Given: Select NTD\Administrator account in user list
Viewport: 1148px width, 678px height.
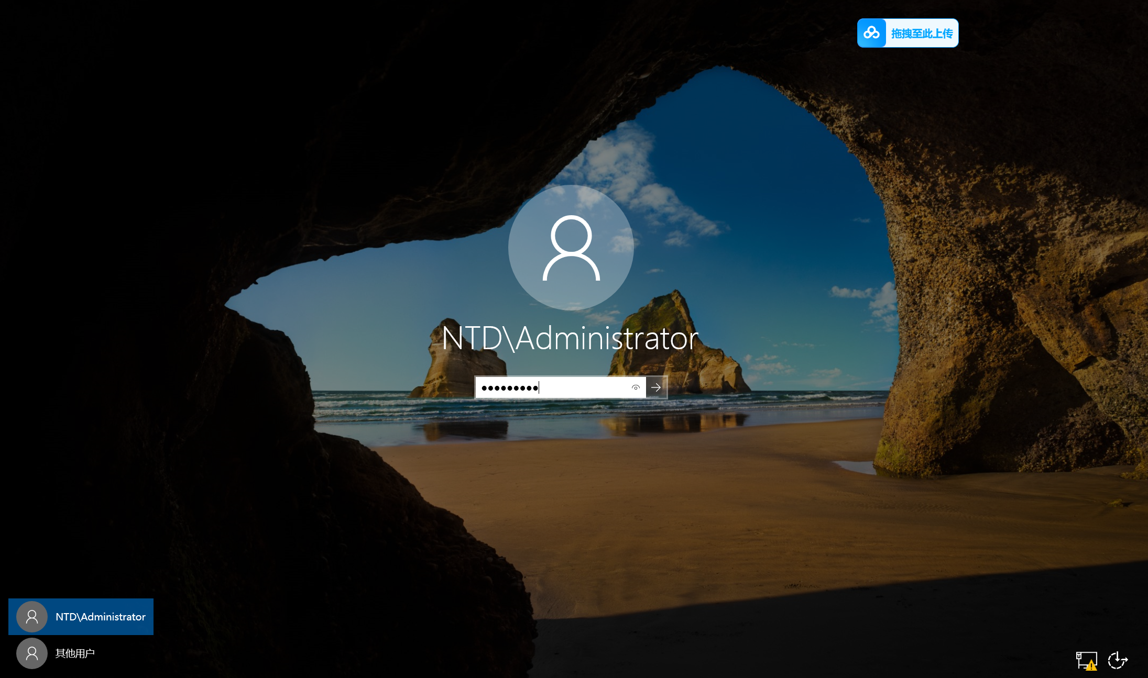Looking at the screenshot, I should [x=81, y=617].
